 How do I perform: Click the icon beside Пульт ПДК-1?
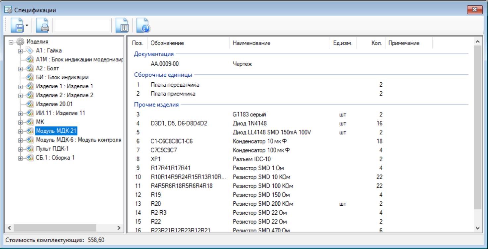point(29,149)
